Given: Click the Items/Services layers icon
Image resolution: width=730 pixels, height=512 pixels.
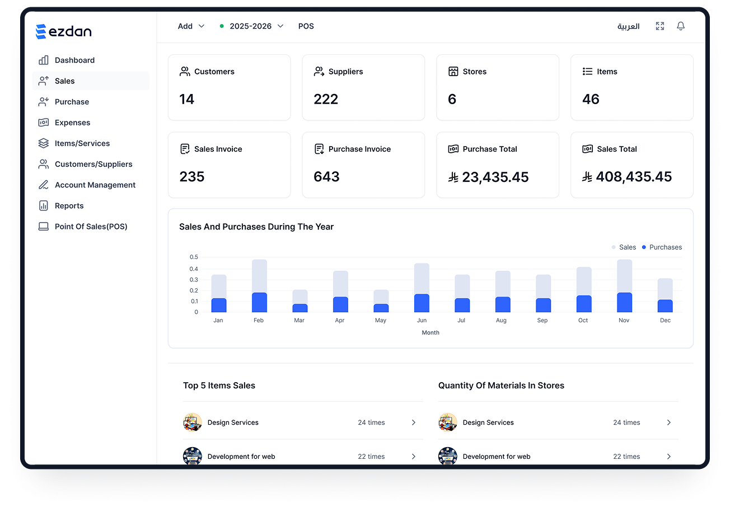Looking at the screenshot, I should point(43,143).
